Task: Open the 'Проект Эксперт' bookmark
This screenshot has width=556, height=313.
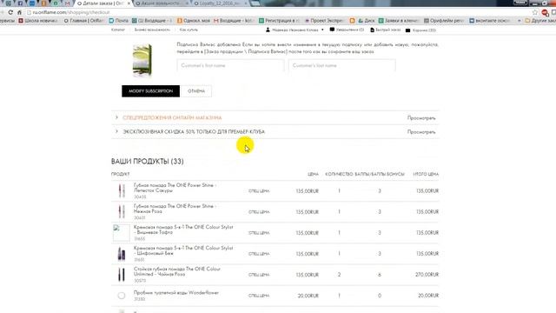Action: click(324, 21)
